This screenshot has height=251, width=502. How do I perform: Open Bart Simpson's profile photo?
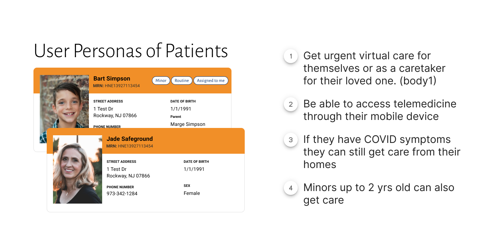[64, 102]
